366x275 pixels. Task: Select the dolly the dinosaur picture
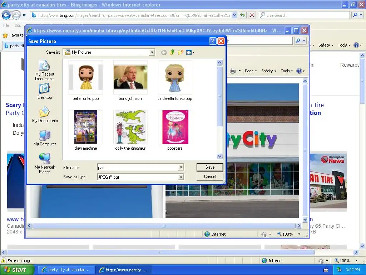[130, 130]
